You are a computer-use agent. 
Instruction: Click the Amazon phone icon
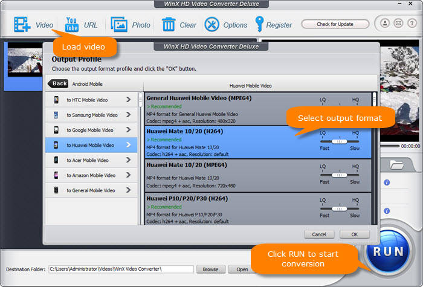point(56,175)
